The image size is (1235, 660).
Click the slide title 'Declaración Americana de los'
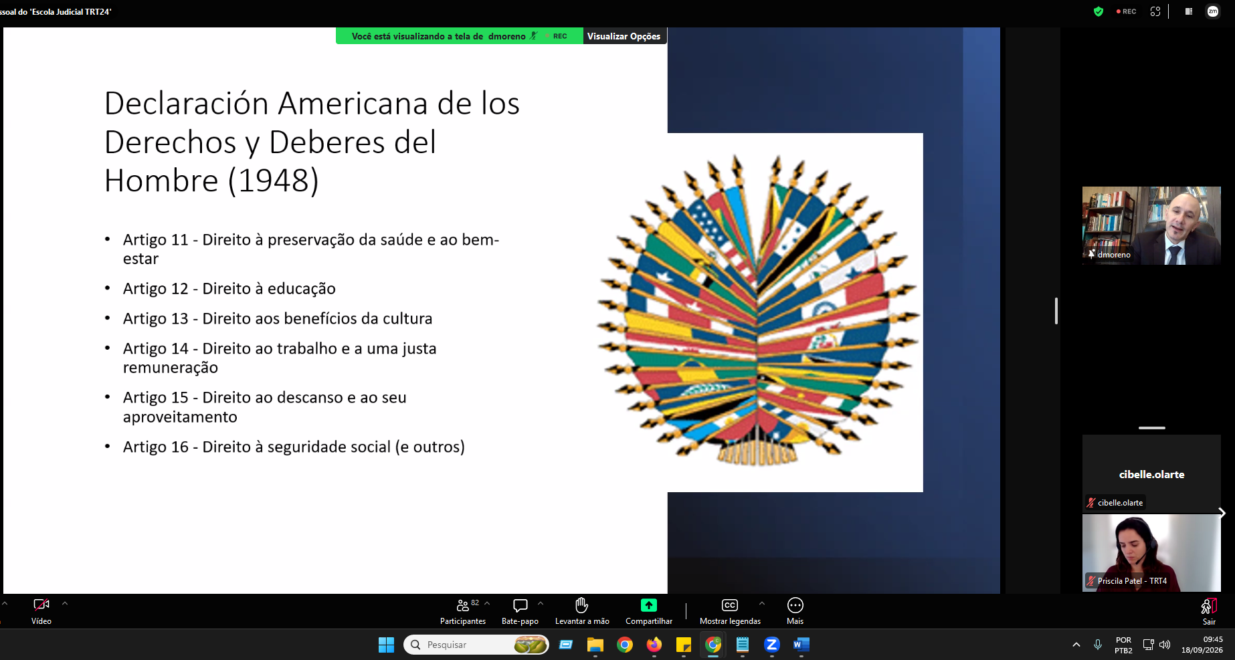312,104
